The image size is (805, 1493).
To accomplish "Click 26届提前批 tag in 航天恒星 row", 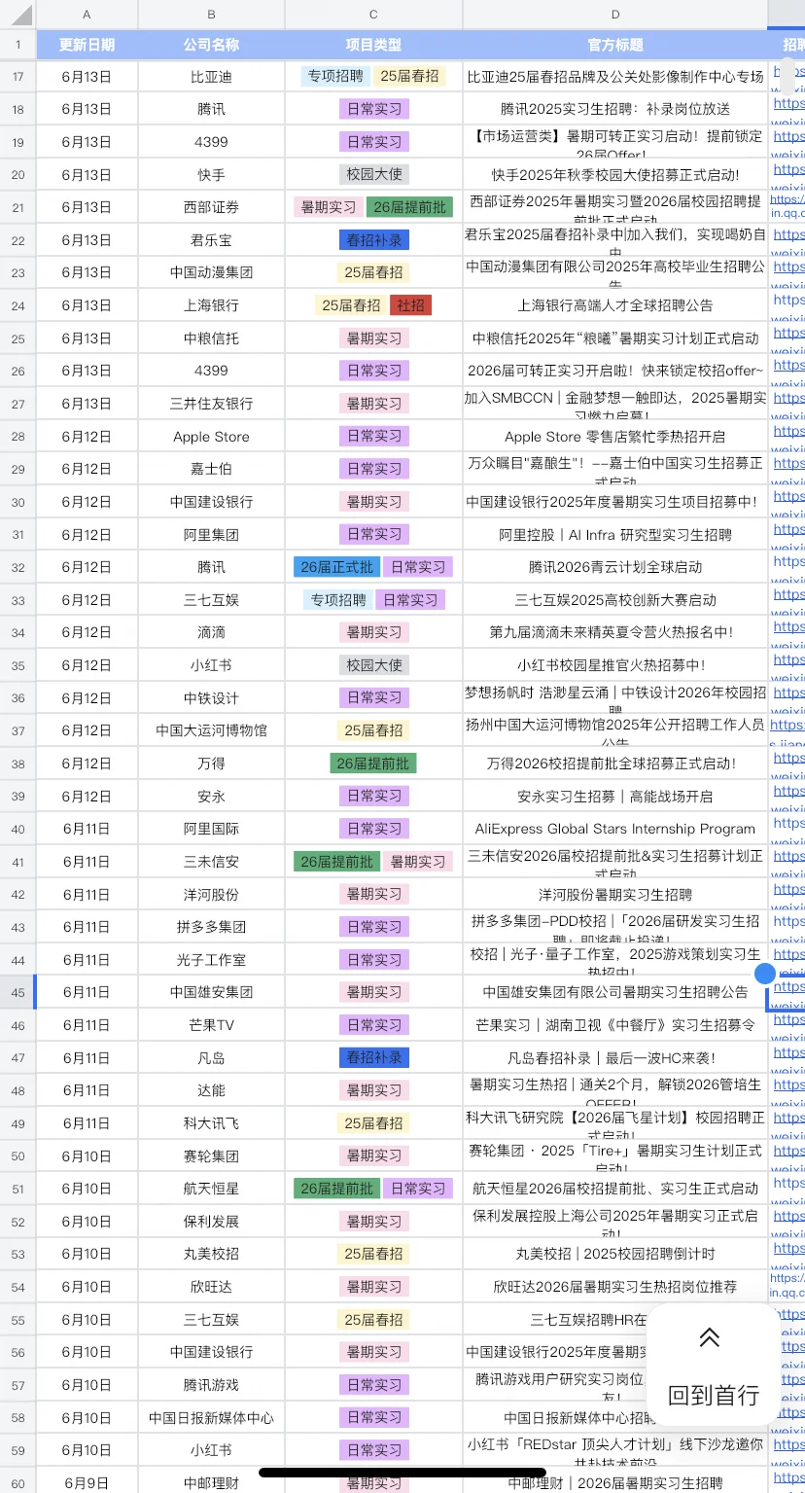I will pyautogui.click(x=336, y=1189).
